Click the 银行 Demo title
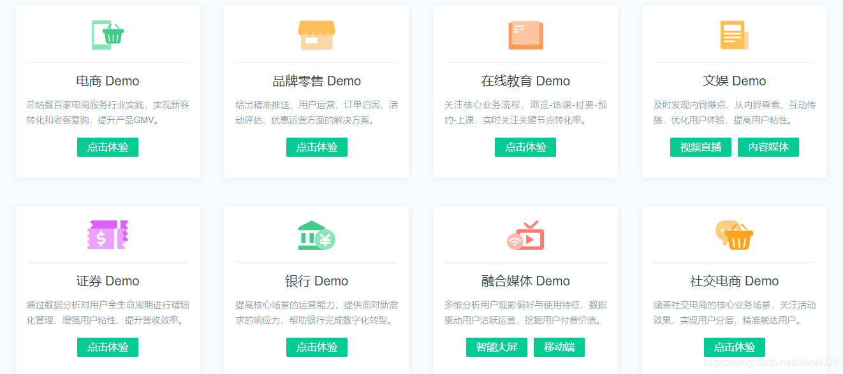This screenshot has width=843, height=374. coord(317,281)
